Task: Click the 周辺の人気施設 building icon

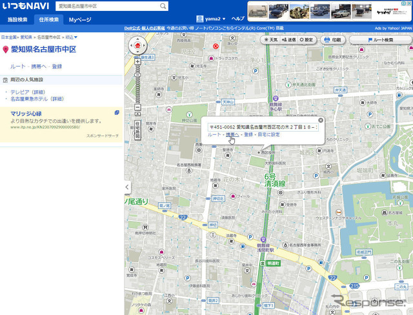Action: (5, 80)
